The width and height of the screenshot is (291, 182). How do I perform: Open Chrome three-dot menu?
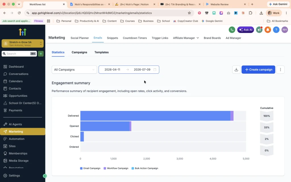(286, 13)
